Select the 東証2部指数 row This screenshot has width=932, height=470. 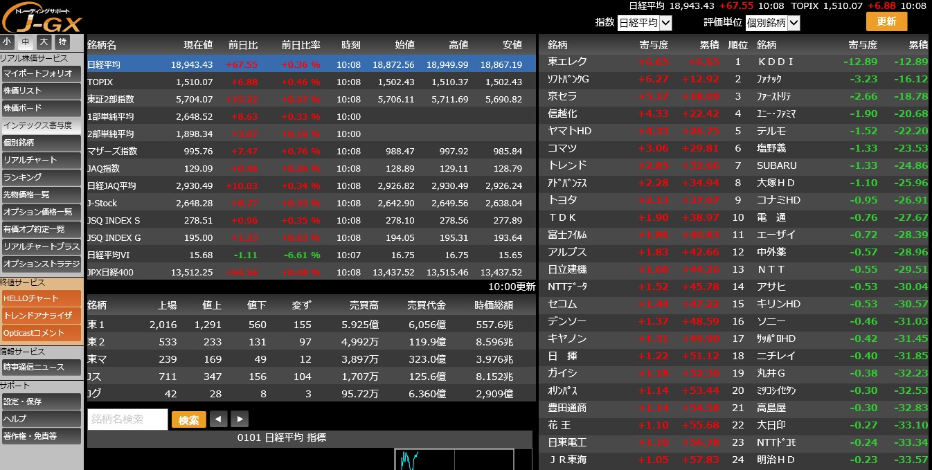coord(311,99)
